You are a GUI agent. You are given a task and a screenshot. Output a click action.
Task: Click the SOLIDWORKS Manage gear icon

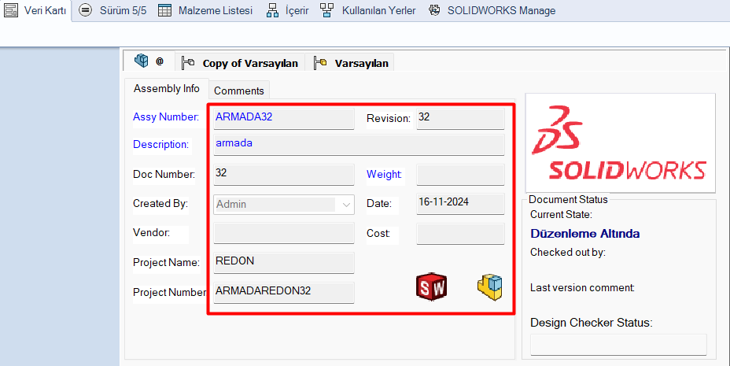(434, 10)
